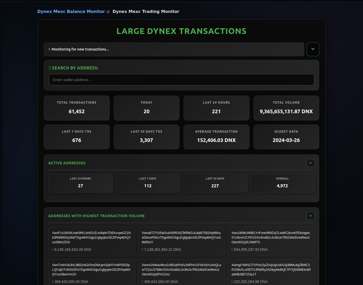Open address card with 7,138,381,894.22 DNX
The image size is (363, 285).
coord(181,241)
